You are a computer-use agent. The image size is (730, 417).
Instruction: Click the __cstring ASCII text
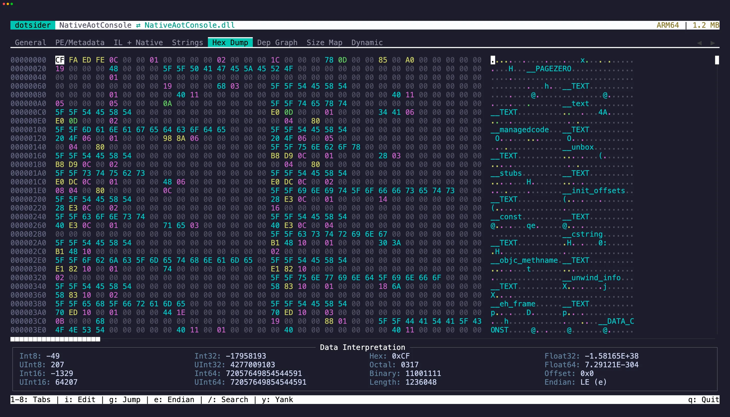582,234
